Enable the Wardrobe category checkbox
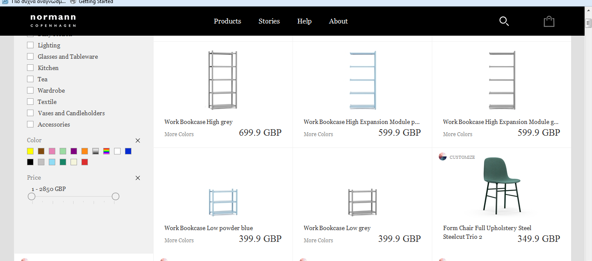This screenshot has width=592, height=261. [30, 90]
